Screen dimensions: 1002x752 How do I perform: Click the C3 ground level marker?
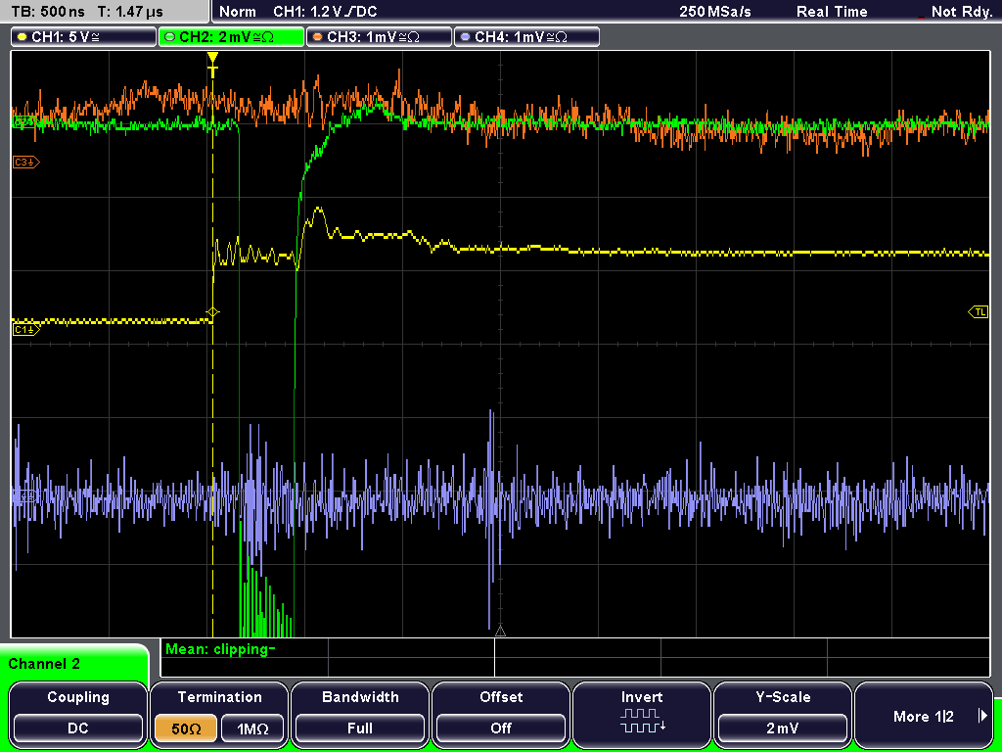point(26,163)
